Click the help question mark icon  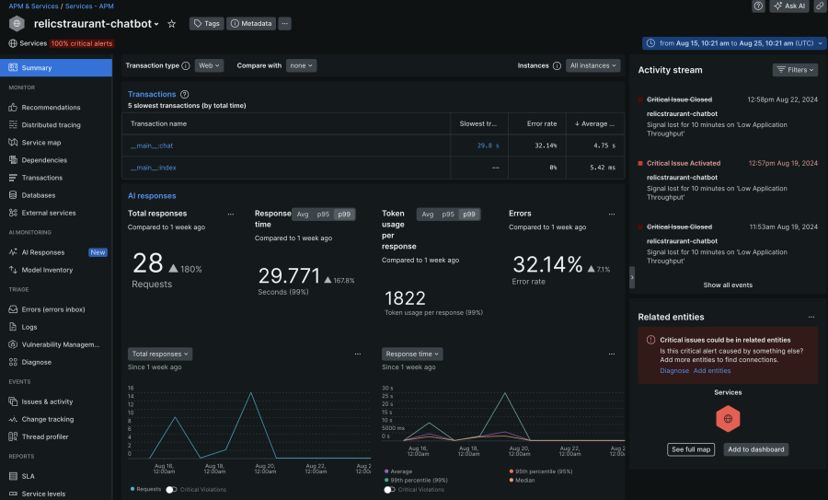(x=758, y=6)
